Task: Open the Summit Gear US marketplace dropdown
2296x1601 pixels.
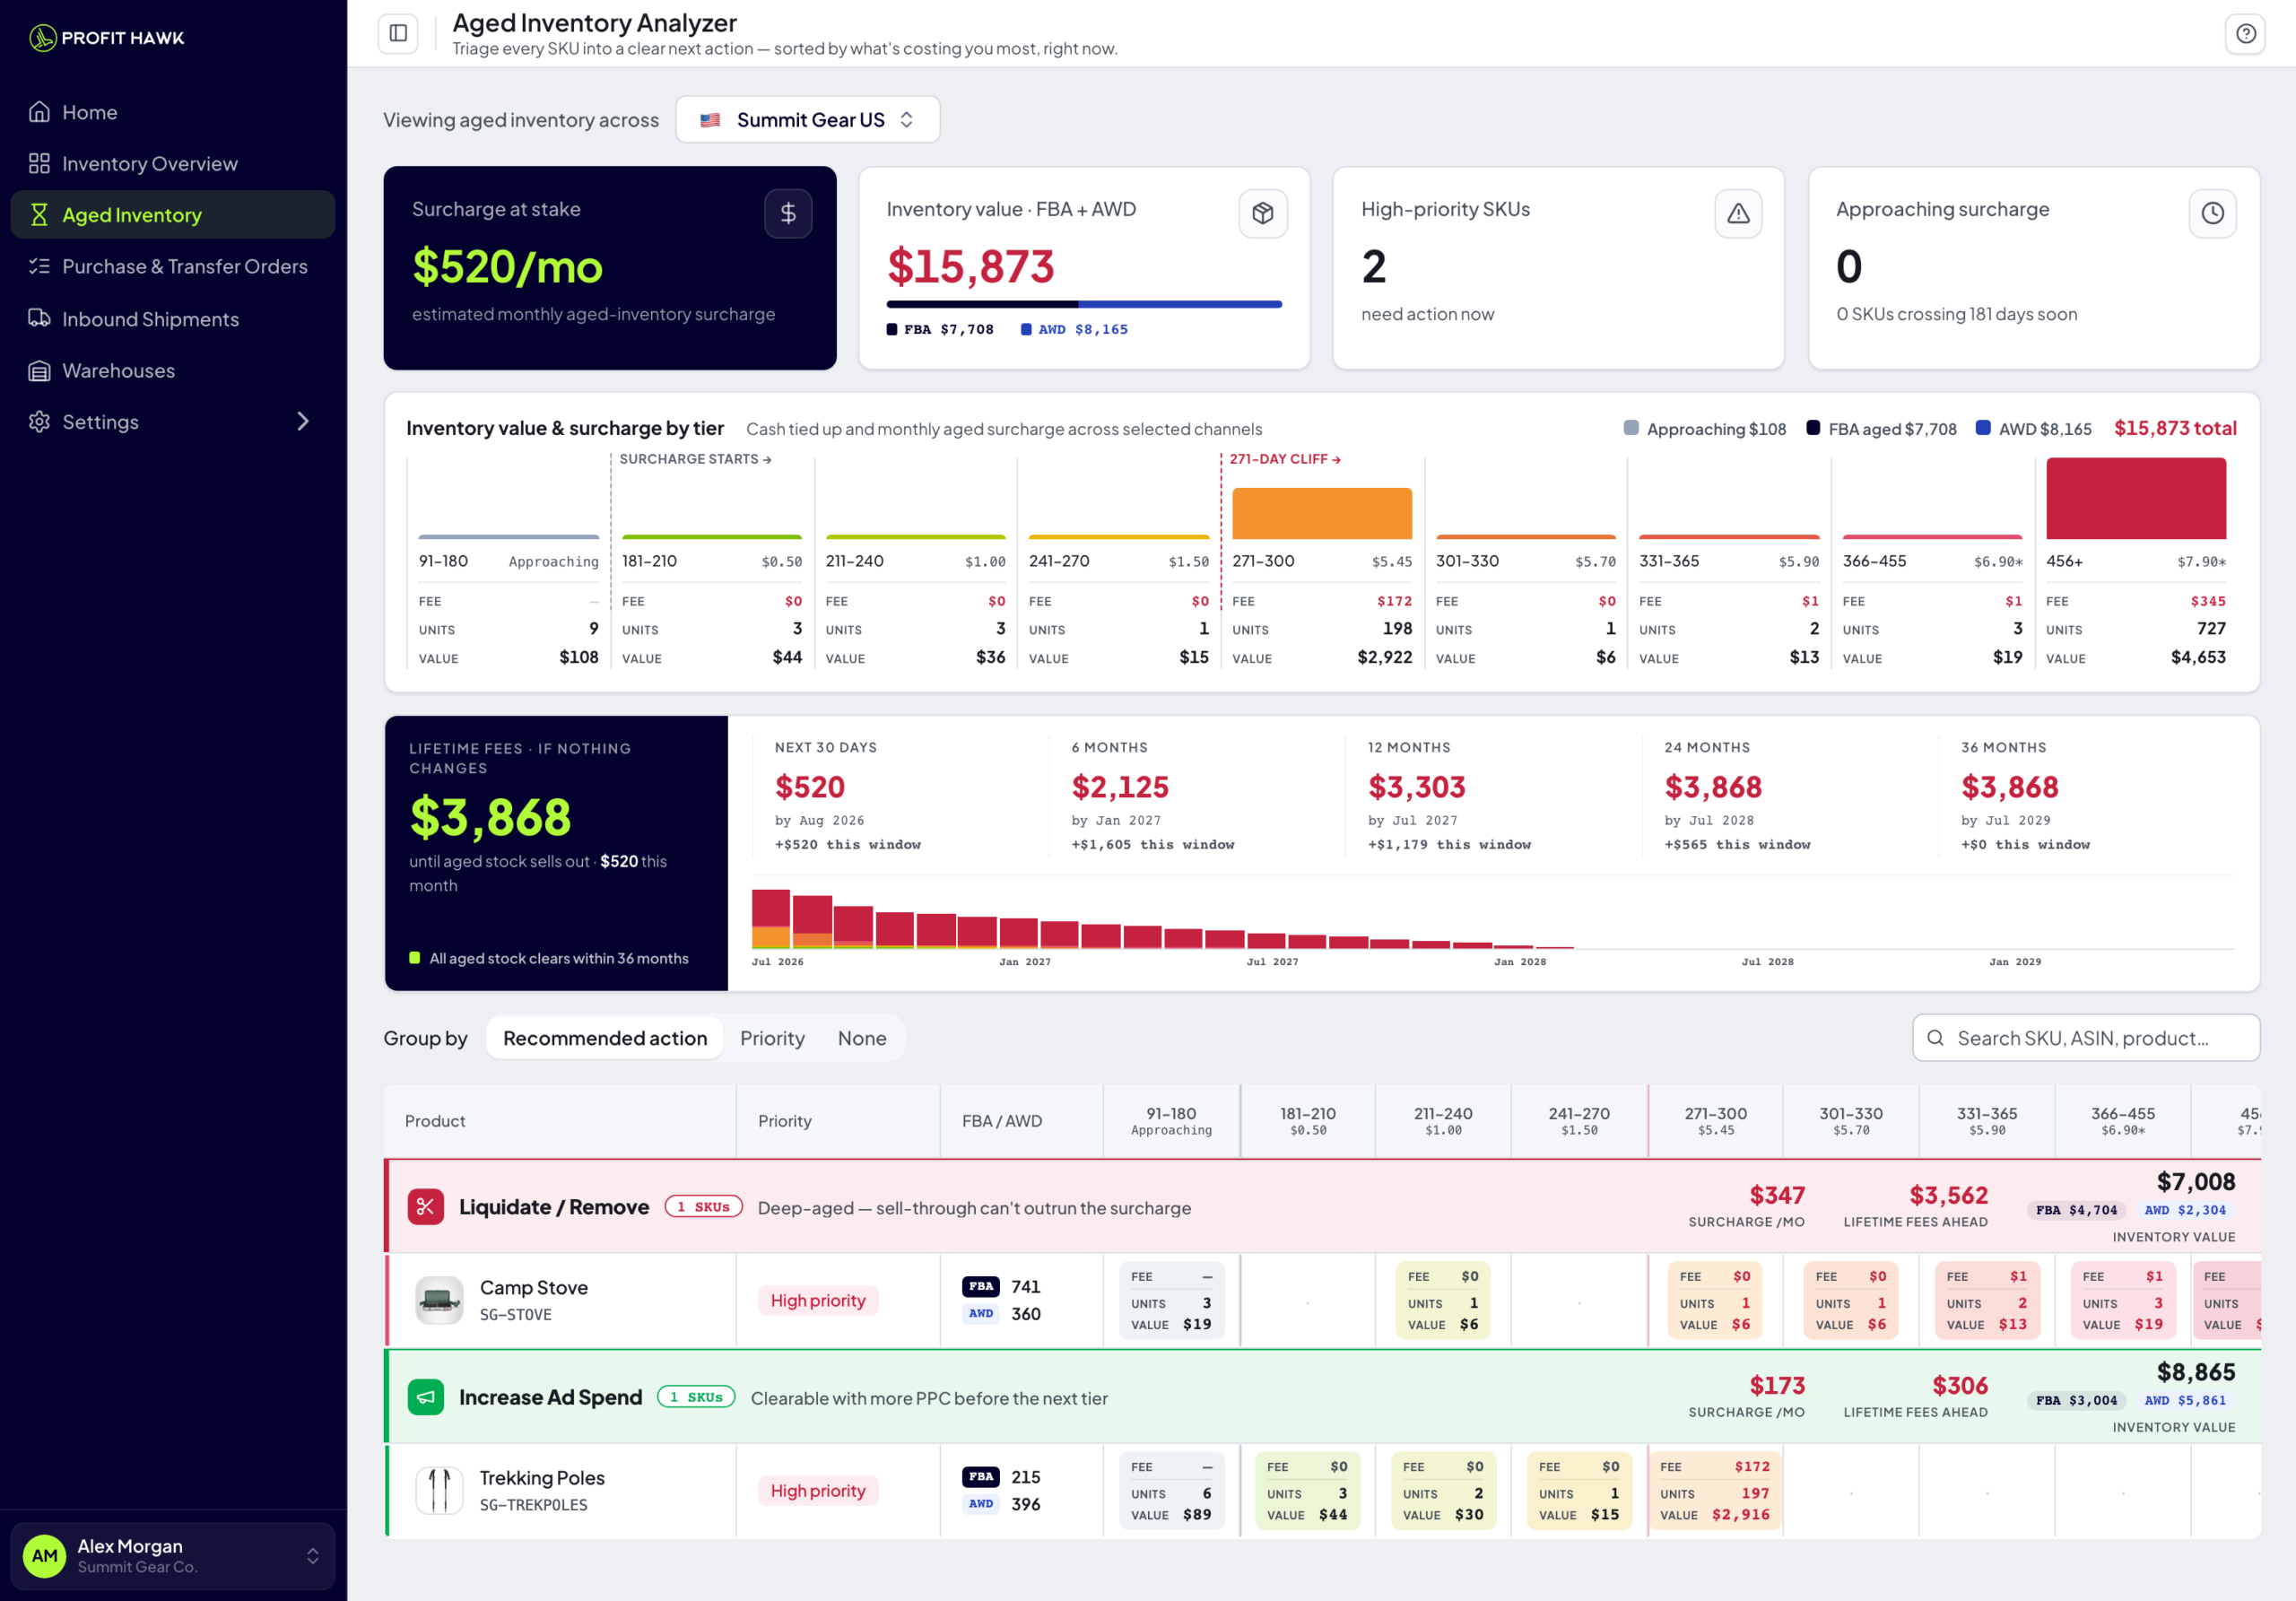Action: point(808,120)
